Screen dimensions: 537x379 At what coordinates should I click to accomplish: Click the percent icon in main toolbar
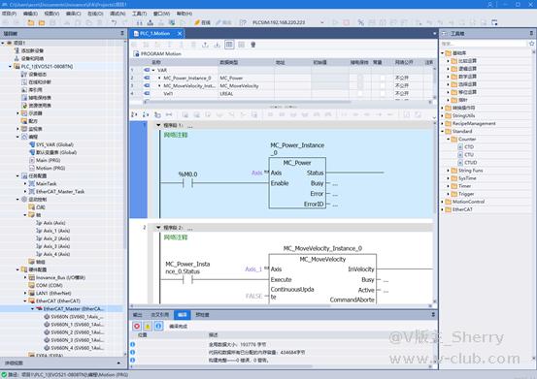pos(360,22)
